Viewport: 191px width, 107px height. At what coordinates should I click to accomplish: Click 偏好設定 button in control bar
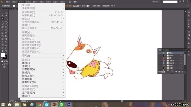(106, 6)
